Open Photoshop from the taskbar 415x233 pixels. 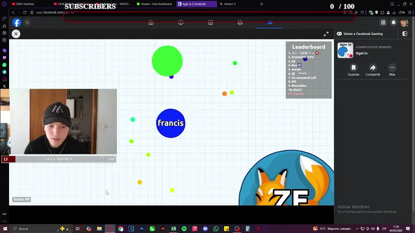point(142,229)
